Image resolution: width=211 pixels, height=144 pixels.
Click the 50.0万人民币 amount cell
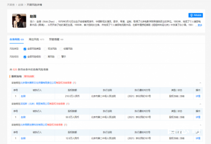[x=72, y=117]
